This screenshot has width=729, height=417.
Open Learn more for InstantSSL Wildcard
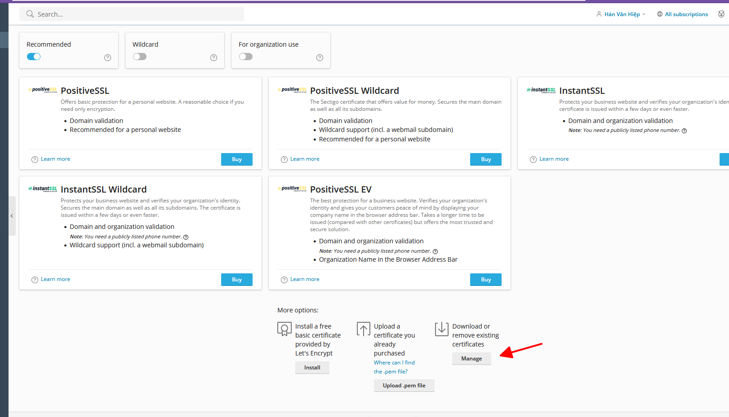point(55,279)
